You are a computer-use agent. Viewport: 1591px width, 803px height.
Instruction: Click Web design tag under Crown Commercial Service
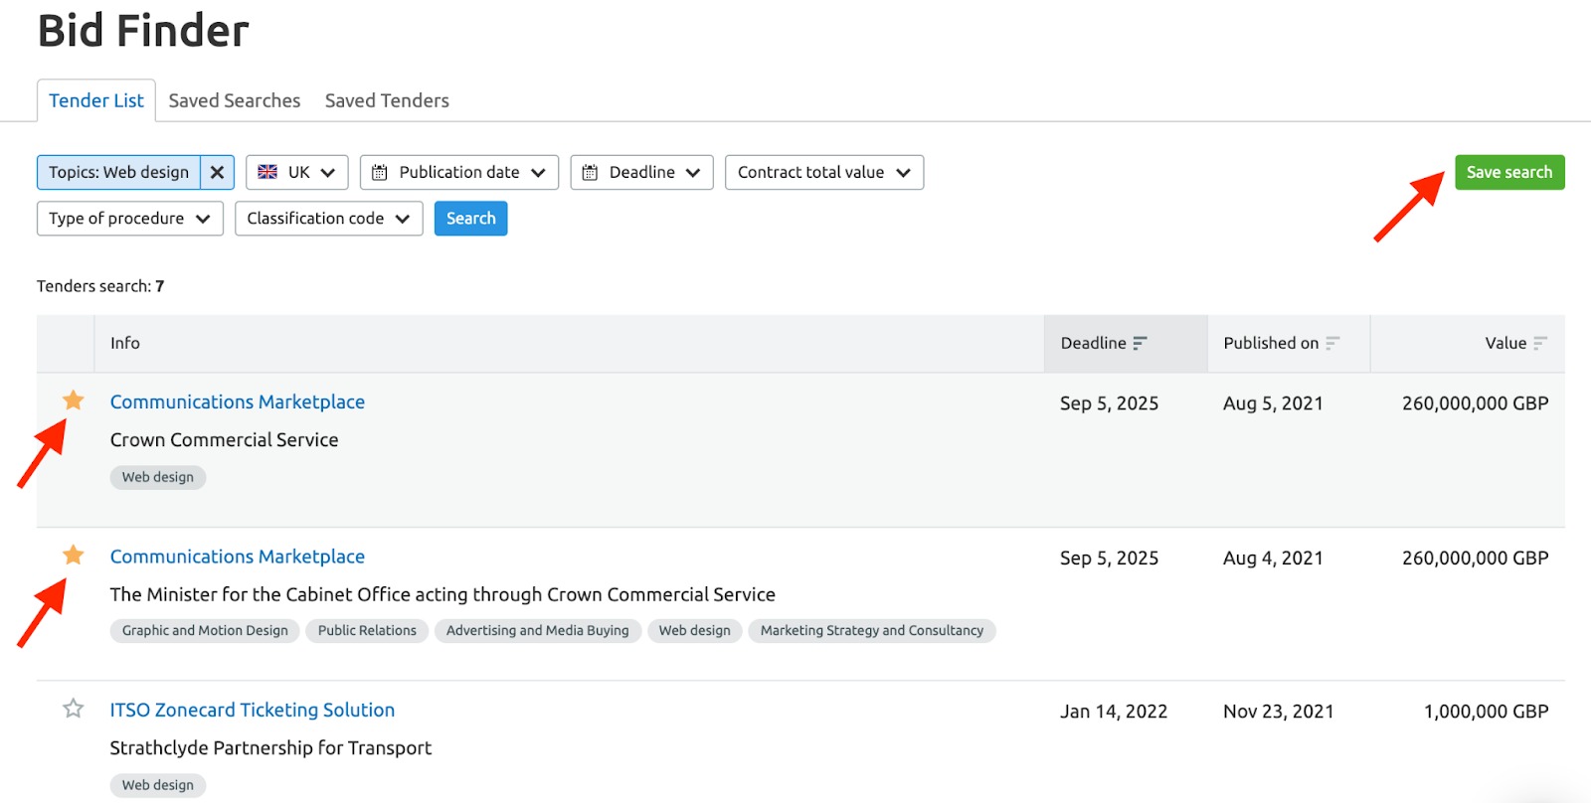pos(158,477)
